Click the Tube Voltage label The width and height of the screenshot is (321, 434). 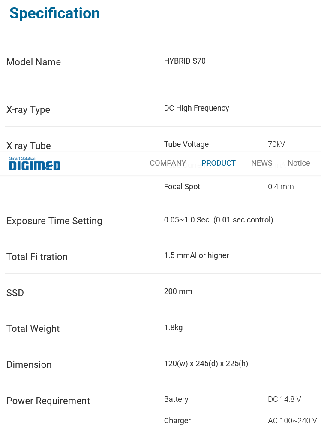186,144
